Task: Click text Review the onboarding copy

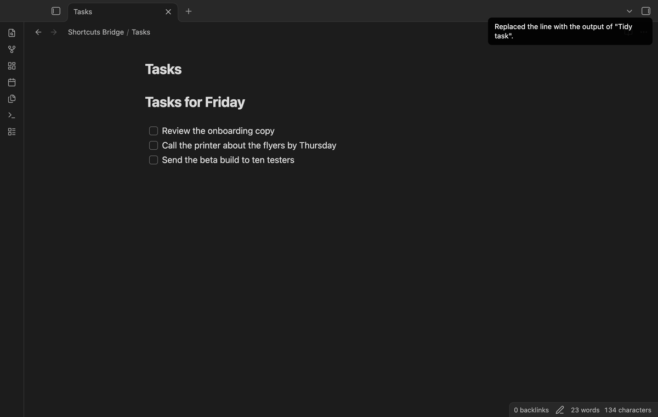Action: click(x=218, y=131)
